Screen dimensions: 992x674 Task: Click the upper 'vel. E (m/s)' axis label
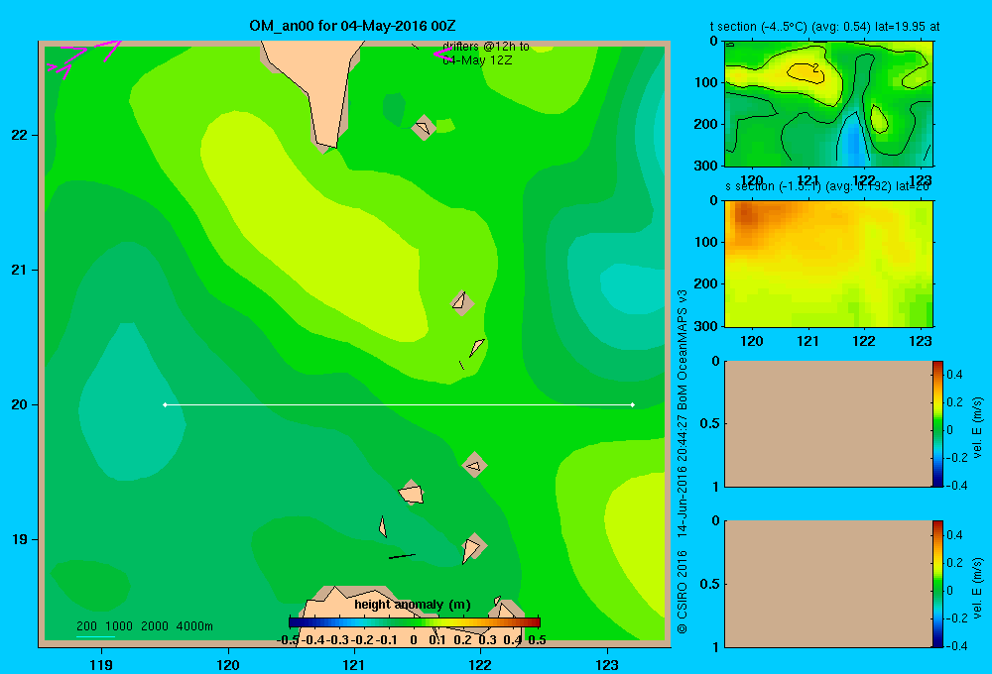click(978, 427)
